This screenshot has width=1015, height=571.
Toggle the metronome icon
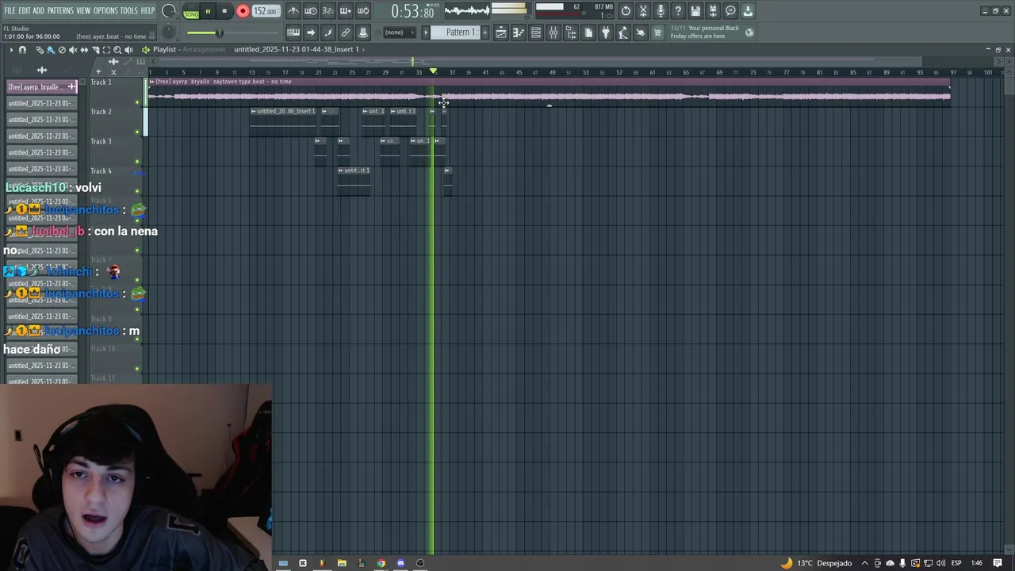pyautogui.click(x=293, y=11)
